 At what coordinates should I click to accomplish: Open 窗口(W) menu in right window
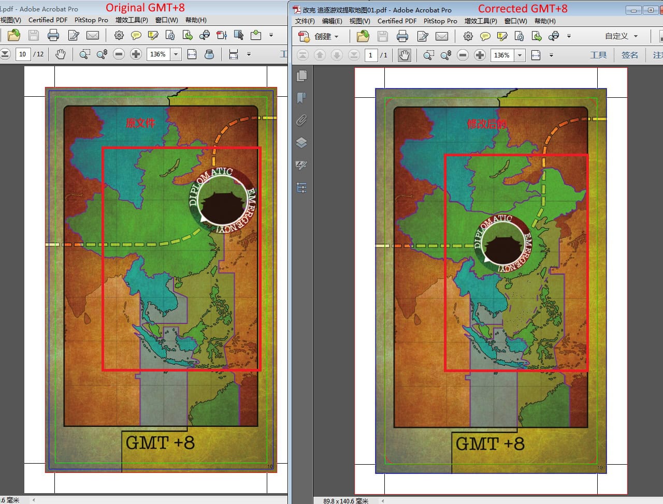pyautogui.click(x=515, y=21)
